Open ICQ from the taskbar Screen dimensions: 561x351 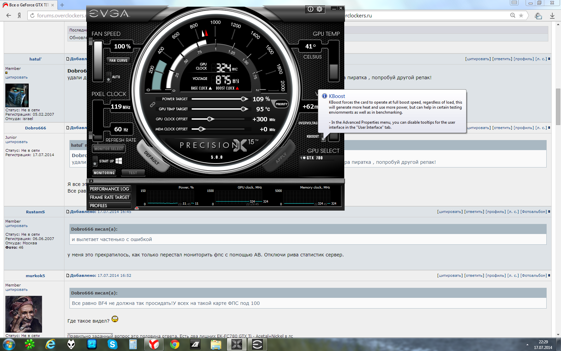click(x=30, y=344)
